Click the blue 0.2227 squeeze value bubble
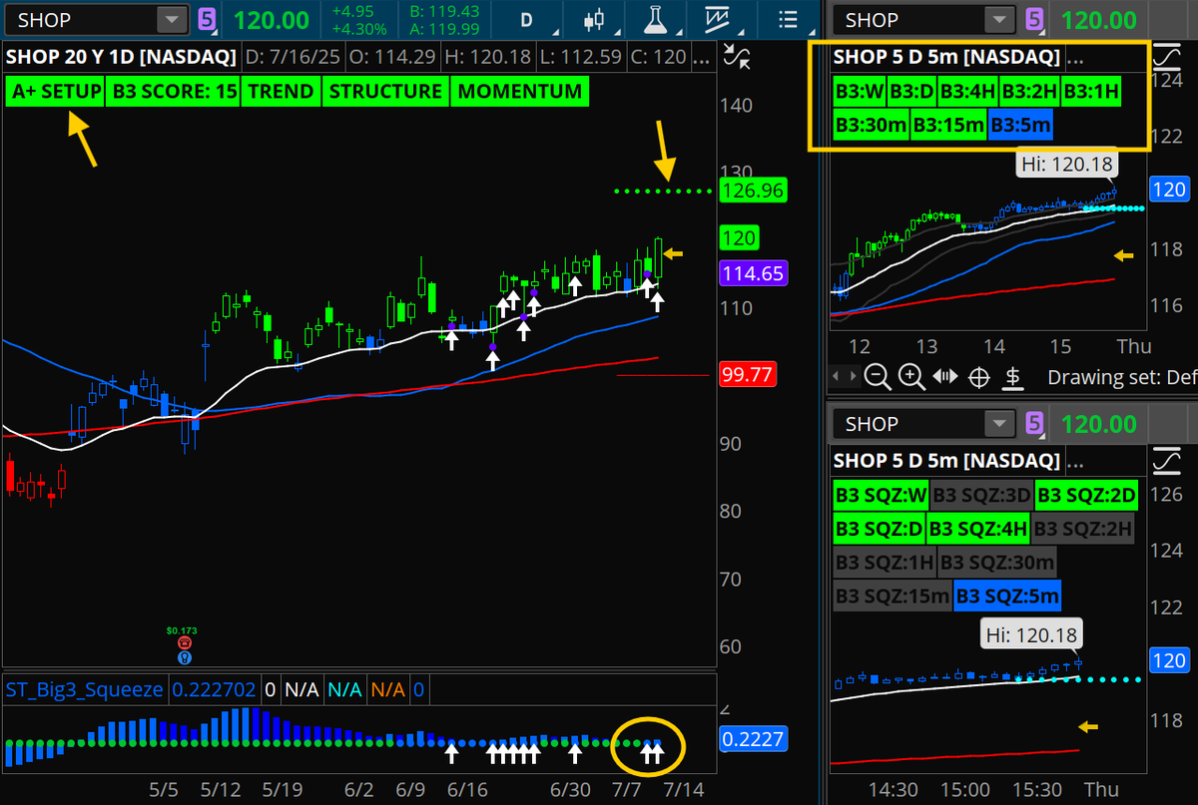The image size is (1198, 805). 752,739
